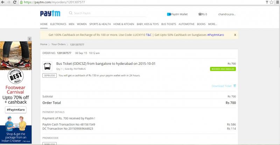280x145 pixels.
Task: Open the shopping bag cart icon
Action: 200,14
